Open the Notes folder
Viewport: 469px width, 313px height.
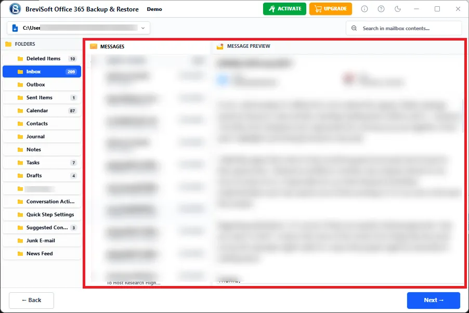pyautogui.click(x=42, y=150)
